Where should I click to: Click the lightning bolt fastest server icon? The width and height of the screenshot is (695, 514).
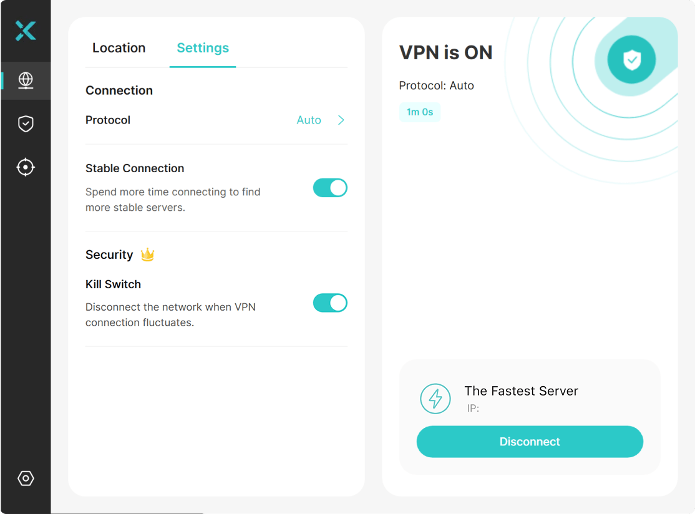point(435,399)
